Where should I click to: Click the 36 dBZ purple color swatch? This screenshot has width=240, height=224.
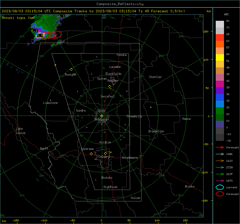(x=220, y=91)
